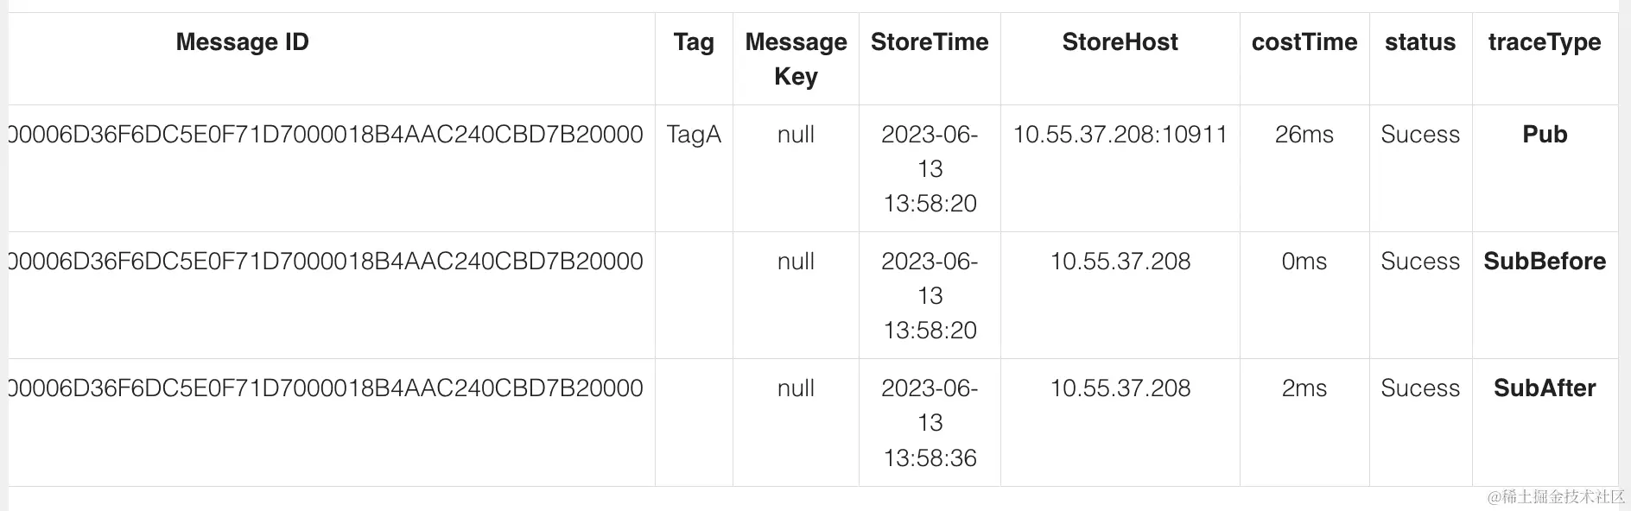1631x511 pixels.
Task: Click the StoreHost column header
Action: pos(1120,42)
